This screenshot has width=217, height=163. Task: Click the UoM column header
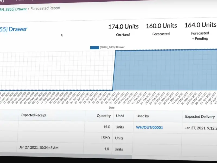point(120,116)
